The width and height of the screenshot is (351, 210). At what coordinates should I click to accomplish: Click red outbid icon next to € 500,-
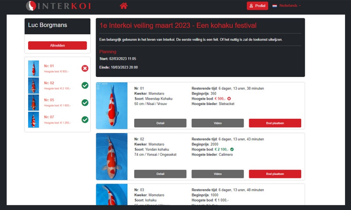point(229,98)
